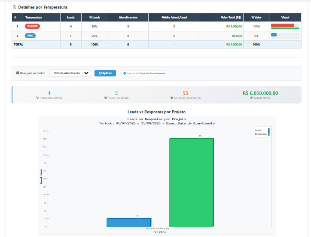Image resolution: width=311 pixels, height=237 pixels.
Task: Click the red progress bar in QUENTE row
Action: click(282, 25)
